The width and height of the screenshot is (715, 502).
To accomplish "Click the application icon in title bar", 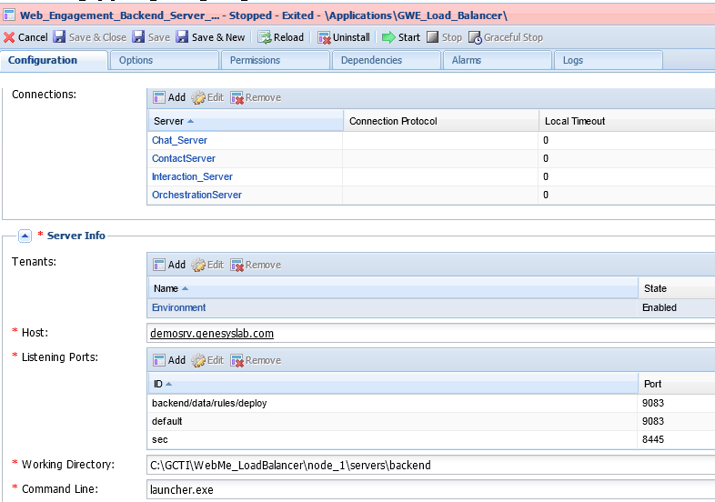I will tap(9, 15).
